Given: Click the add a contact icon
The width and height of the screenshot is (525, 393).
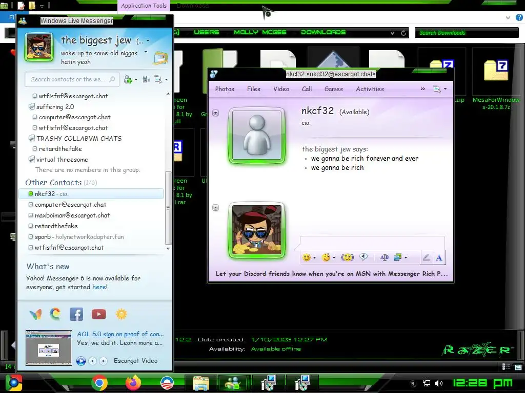Looking at the screenshot, I should 128,79.
